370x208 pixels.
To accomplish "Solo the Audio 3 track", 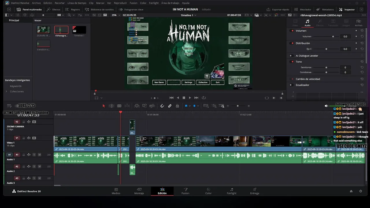I will point(34,178).
